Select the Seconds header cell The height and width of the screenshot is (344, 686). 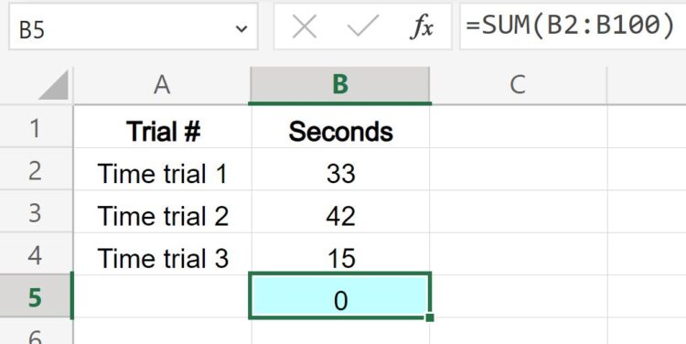(341, 127)
